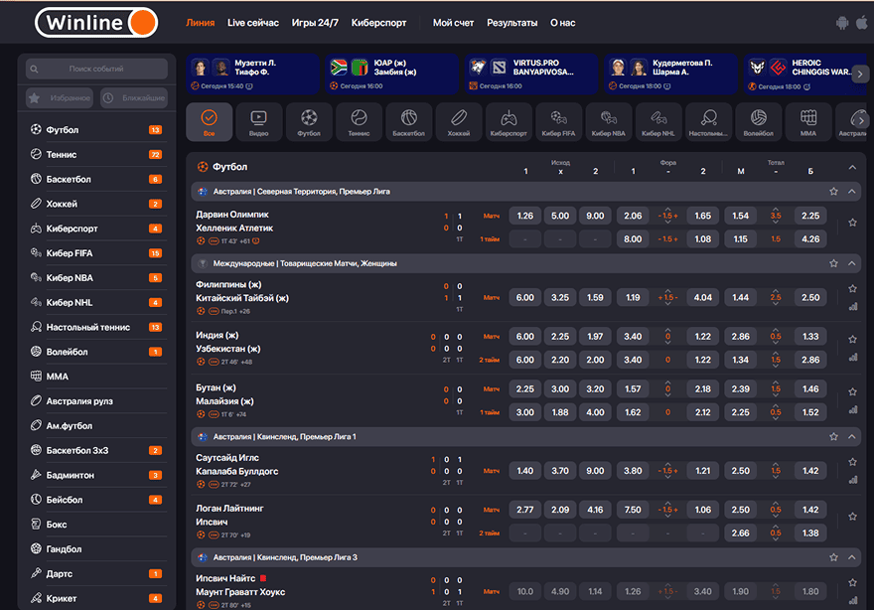Select the 'MMA' filter icon in top row
Screen dimensions: 874x610
click(x=808, y=122)
